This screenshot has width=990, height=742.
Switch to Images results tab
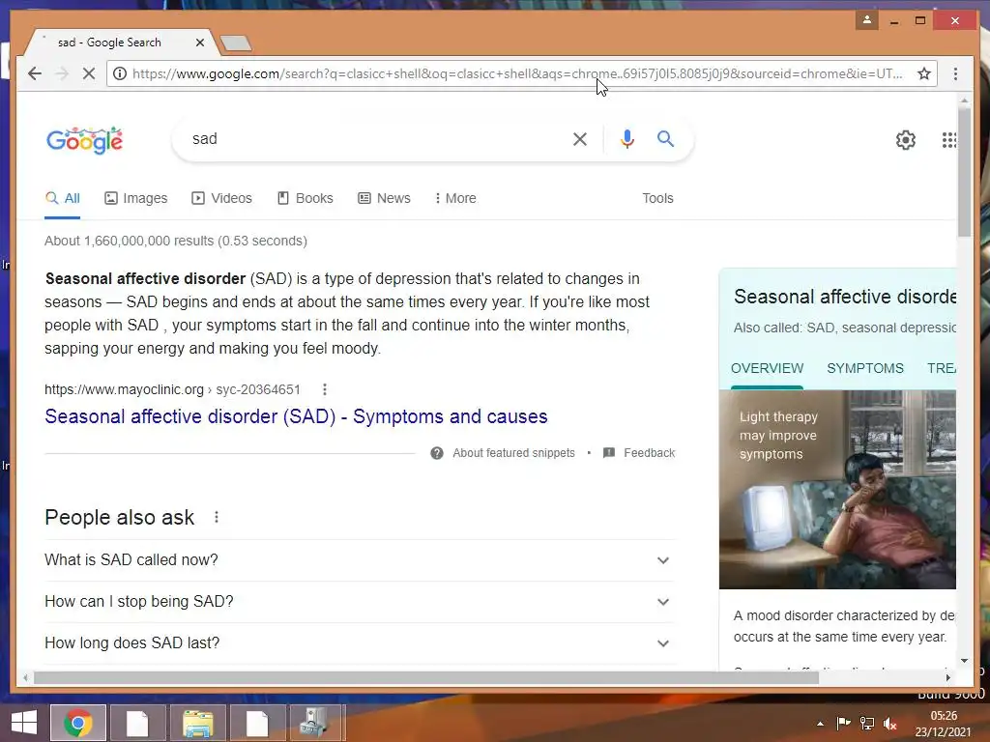coord(135,198)
